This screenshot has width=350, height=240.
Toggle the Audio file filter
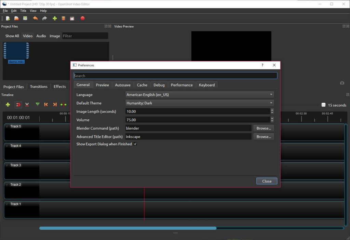tap(41, 36)
